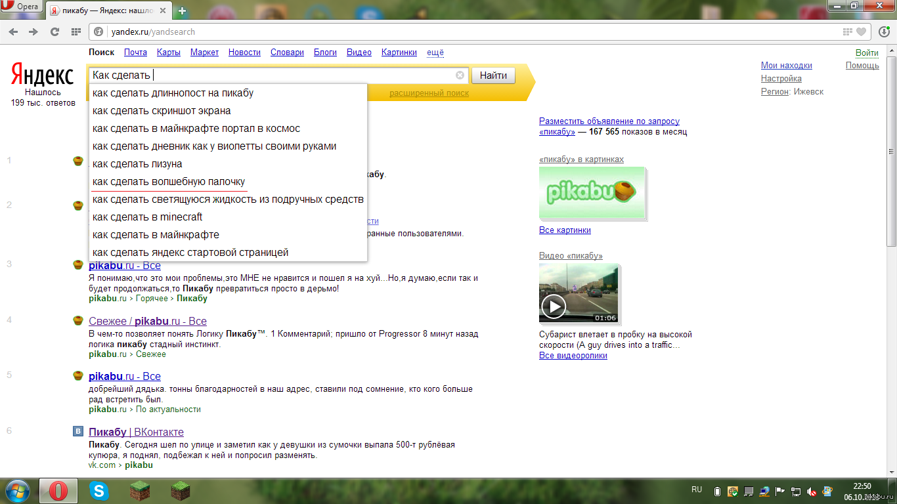The height and width of the screenshot is (504, 897).
Task: Open the Свежее / pikabu.ru - Все result
Action: (x=148, y=321)
